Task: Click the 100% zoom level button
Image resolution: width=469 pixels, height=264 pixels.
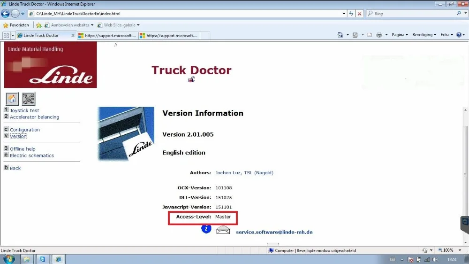Action: [x=446, y=250]
